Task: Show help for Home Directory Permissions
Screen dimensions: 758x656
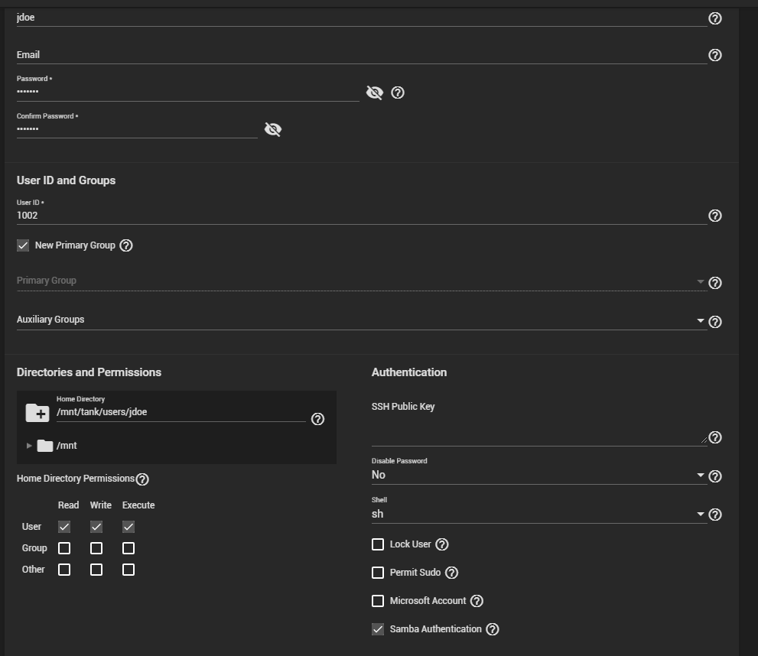Action: [x=142, y=479]
